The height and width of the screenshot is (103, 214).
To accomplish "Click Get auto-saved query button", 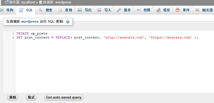I will coord(64,97).
